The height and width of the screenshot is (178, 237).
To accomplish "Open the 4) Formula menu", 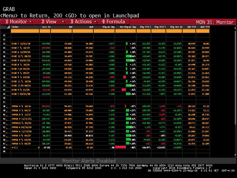I will pyautogui.click(x=113, y=22).
